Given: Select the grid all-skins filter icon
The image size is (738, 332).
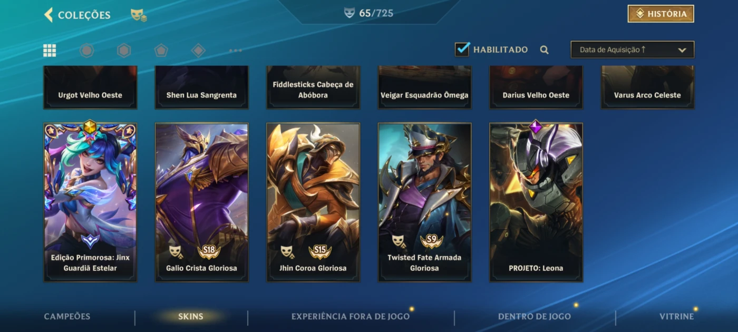Looking at the screenshot, I should click(x=50, y=51).
